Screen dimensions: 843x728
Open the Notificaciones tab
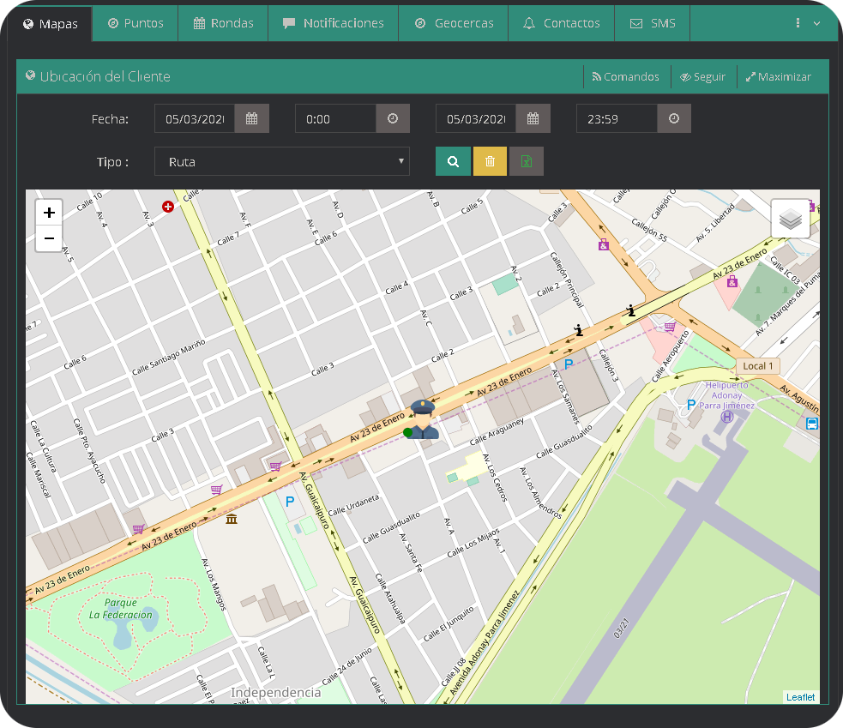point(333,23)
